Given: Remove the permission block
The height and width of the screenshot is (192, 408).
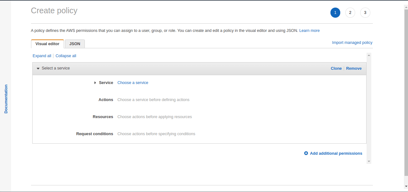Looking at the screenshot, I should click(x=354, y=68).
